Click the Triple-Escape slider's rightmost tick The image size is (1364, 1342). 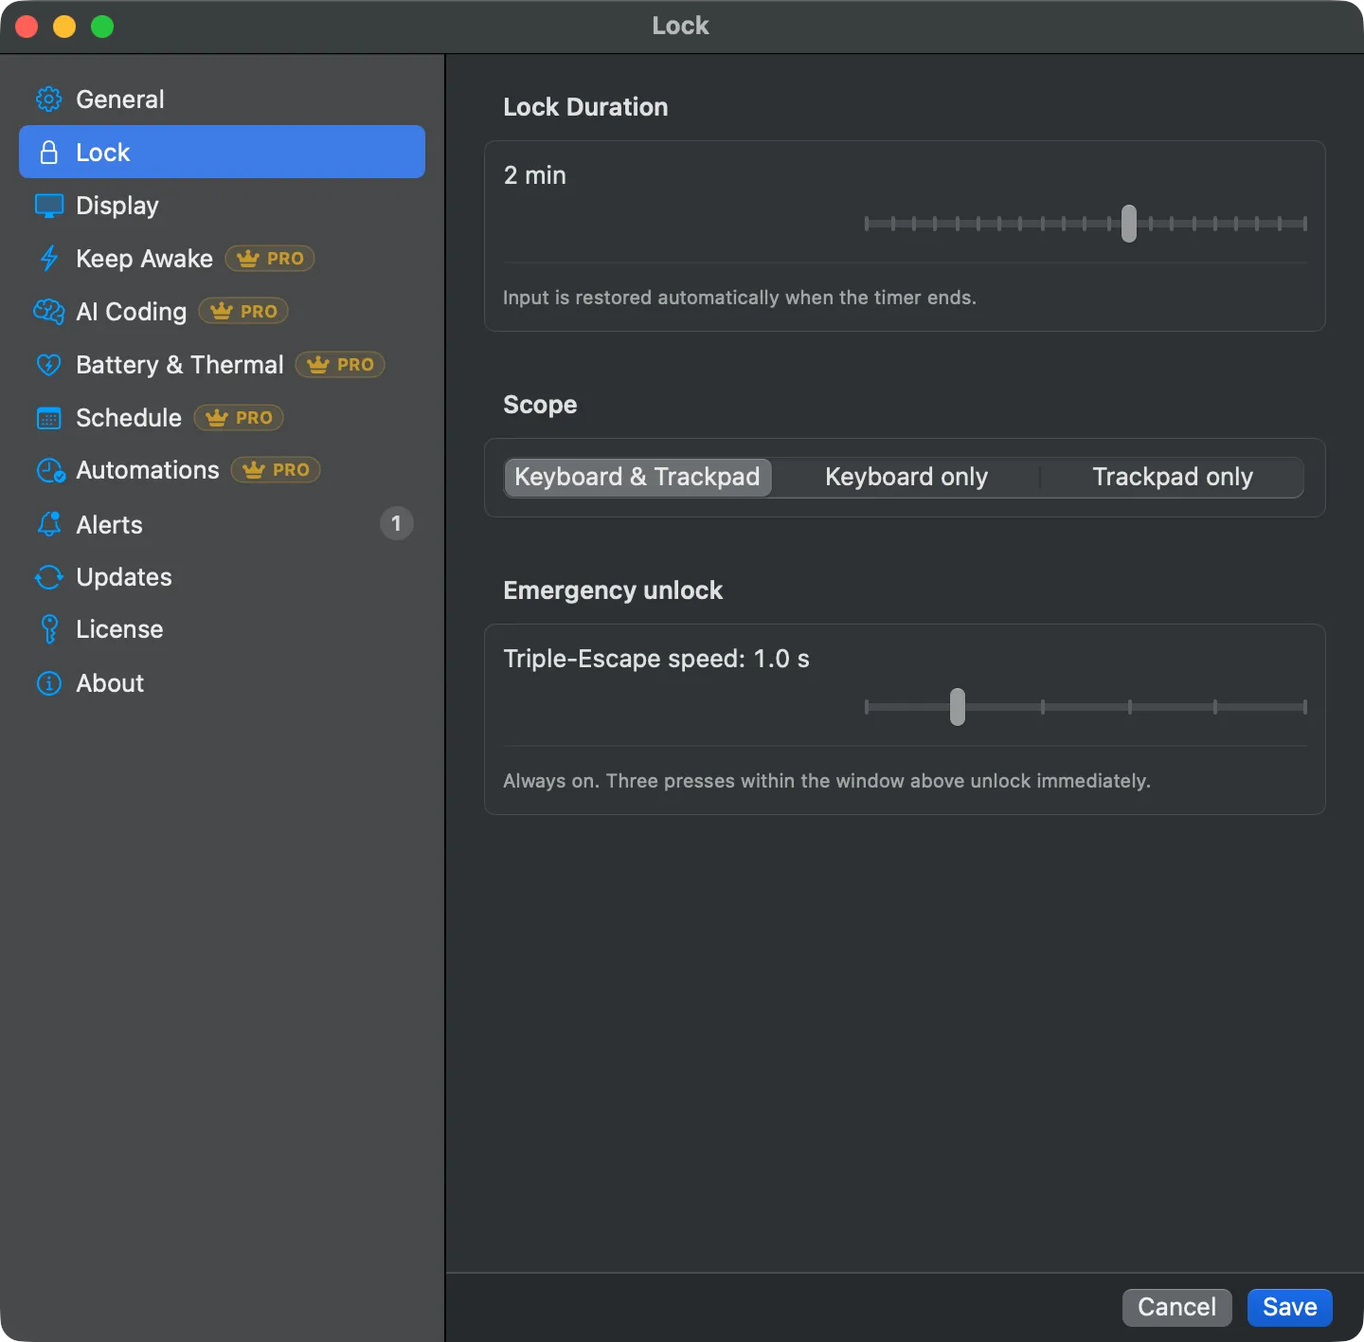pos(1304,707)
